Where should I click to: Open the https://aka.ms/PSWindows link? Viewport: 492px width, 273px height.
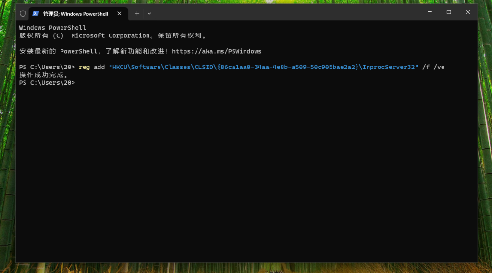click(x=217, y=51)
